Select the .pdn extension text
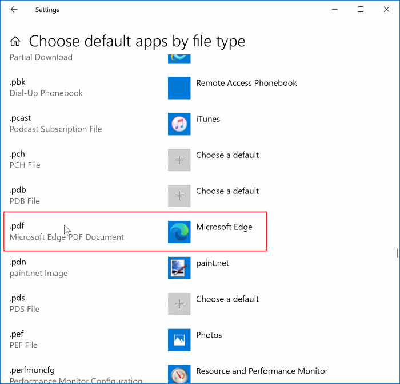400x384 pixels. [x=18, y=262]
